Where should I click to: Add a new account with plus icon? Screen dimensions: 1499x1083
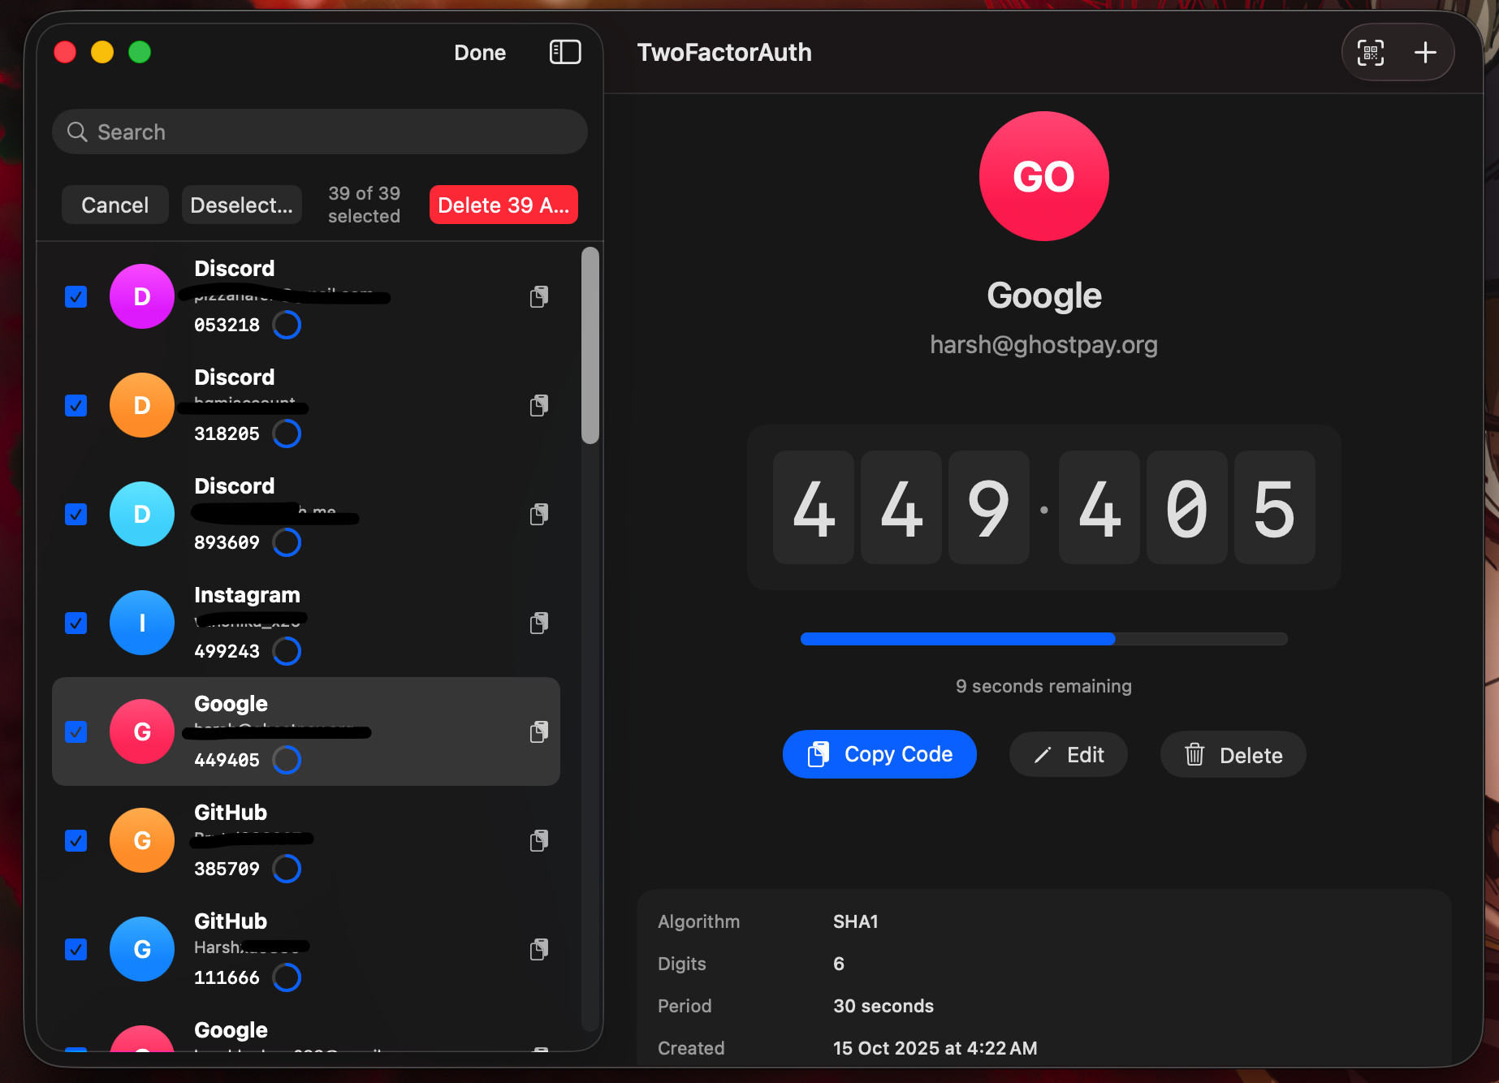click(x=1425, y=53)
